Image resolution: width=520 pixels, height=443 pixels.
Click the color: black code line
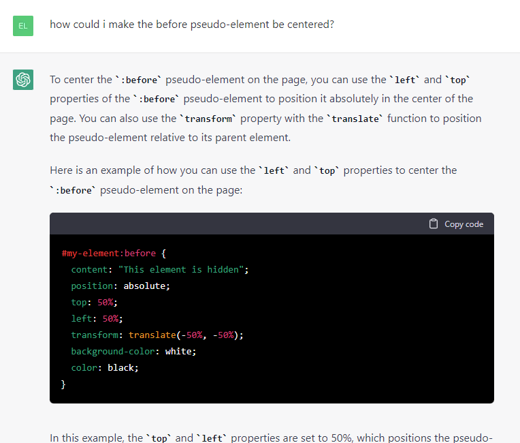click(105, 367)
